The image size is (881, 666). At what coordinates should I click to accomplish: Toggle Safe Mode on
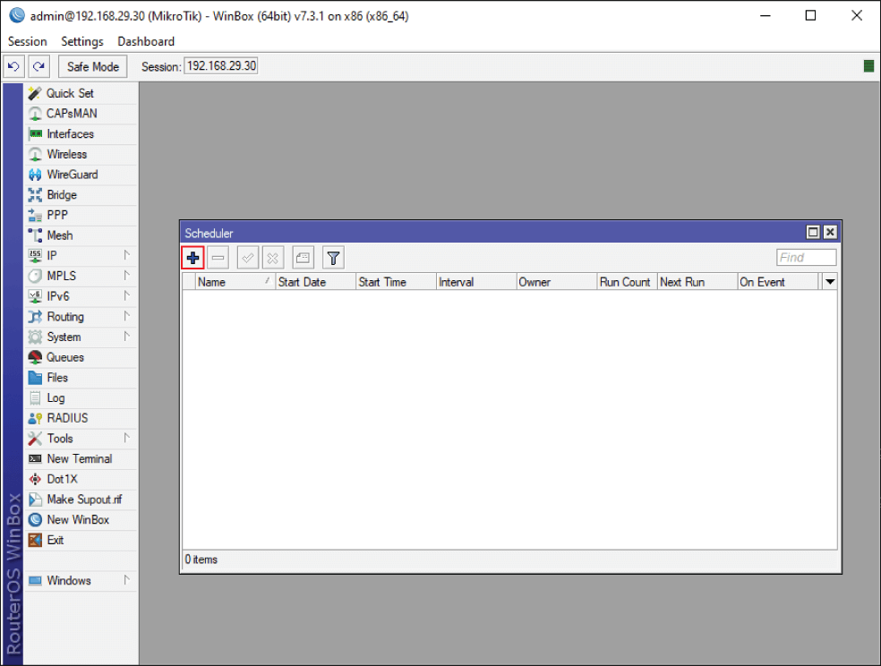[92, 65]
